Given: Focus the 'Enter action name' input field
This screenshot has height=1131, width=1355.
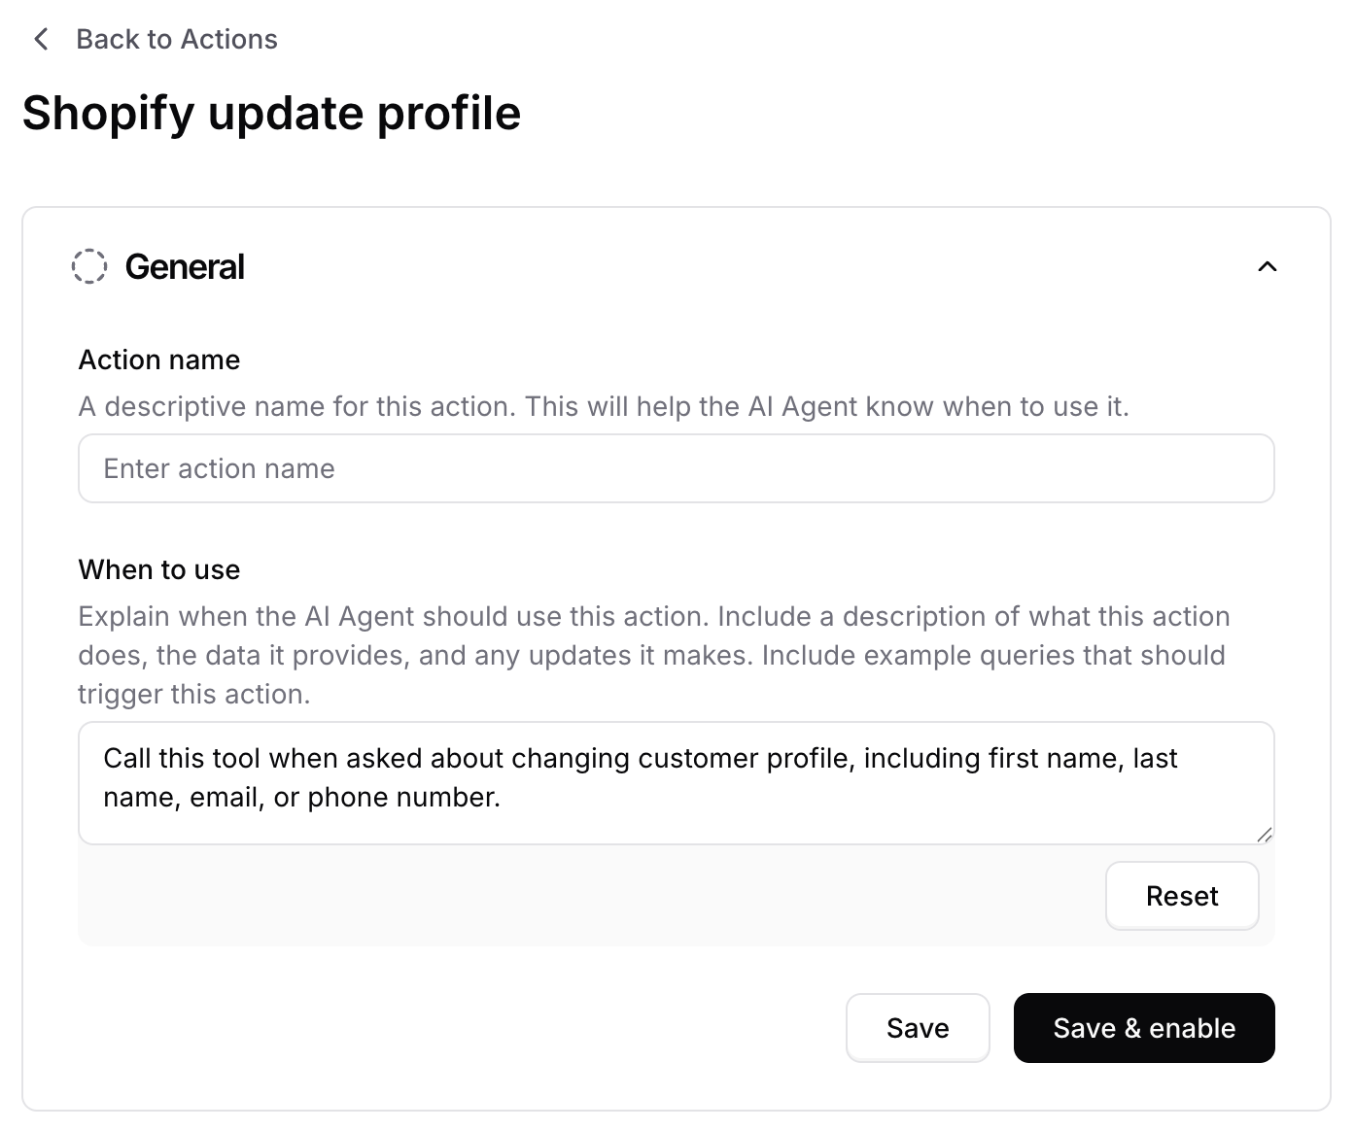Looking at the screenshot, I should [676, 468].
